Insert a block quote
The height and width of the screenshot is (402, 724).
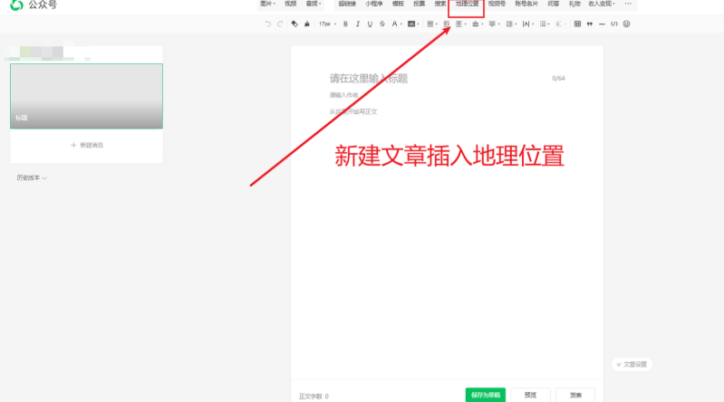[590, 24]
